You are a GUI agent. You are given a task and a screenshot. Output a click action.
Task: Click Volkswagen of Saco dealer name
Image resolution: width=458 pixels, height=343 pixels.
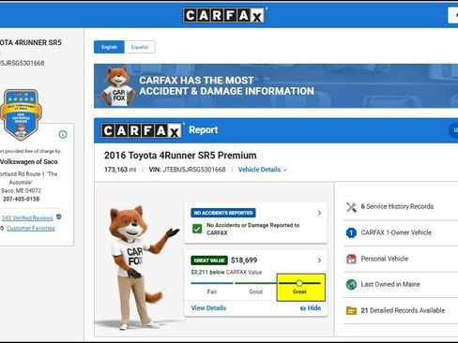[29, 162]
